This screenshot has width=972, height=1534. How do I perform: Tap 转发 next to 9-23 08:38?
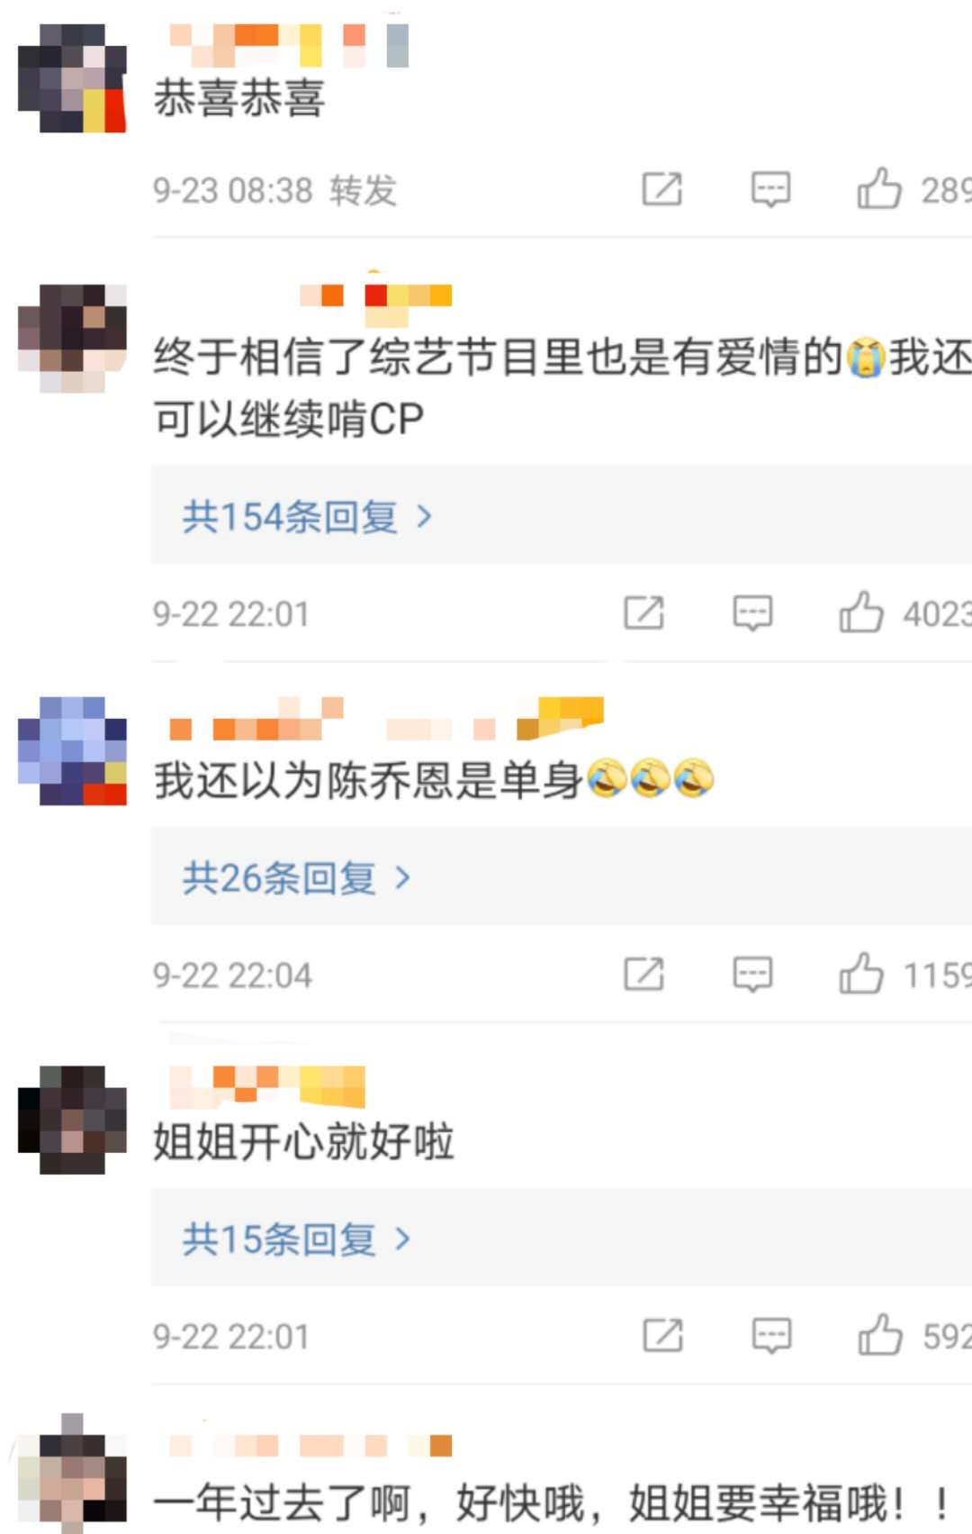363,190
